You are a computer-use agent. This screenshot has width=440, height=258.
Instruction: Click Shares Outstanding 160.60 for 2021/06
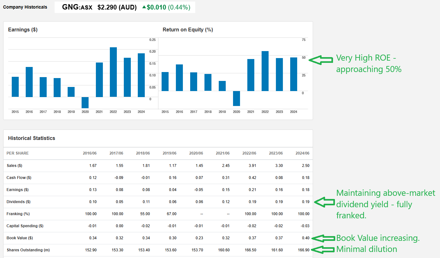point(224,250)
